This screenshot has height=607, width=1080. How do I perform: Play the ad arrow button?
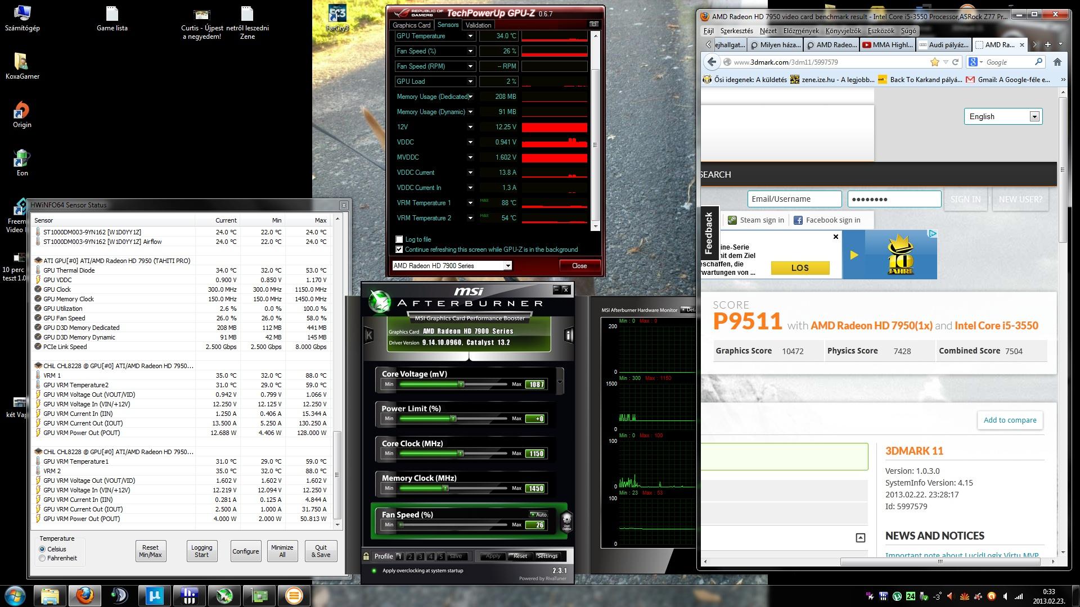click(x=854, y=255)
